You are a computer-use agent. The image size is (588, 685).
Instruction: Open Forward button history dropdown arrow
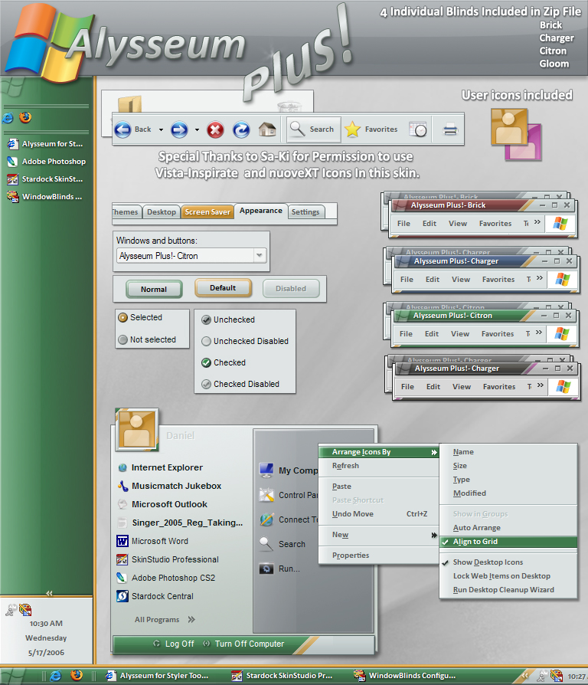pyautogui.click(x=197, y=129)
